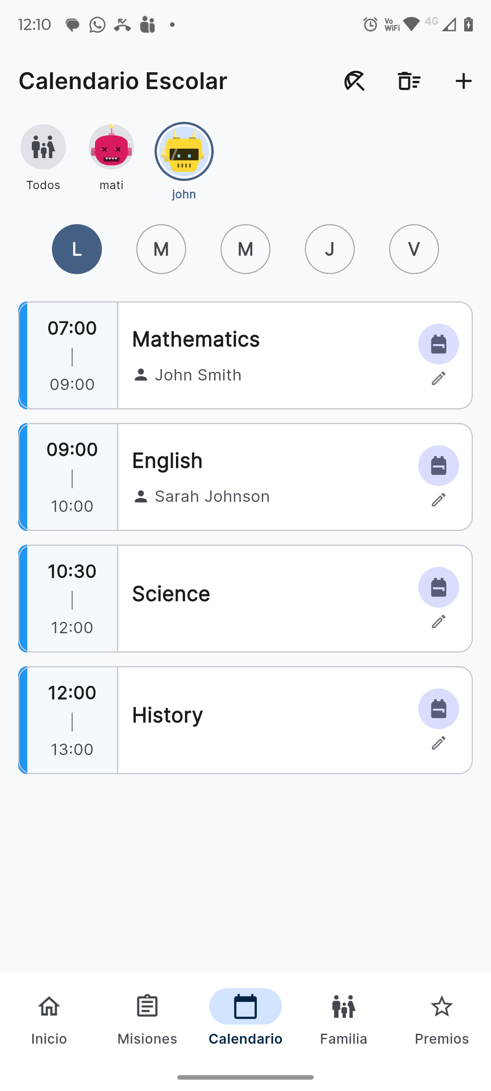The image size is (491, 1091).
Task: Edit the English class with pencil icon
Action: tap(438, 500)
